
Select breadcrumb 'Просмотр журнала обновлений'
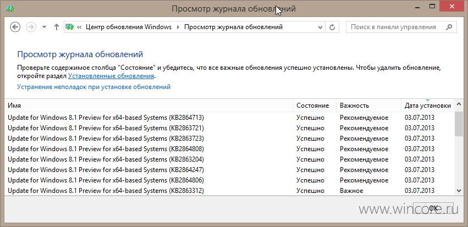click(x=233, y=27)
